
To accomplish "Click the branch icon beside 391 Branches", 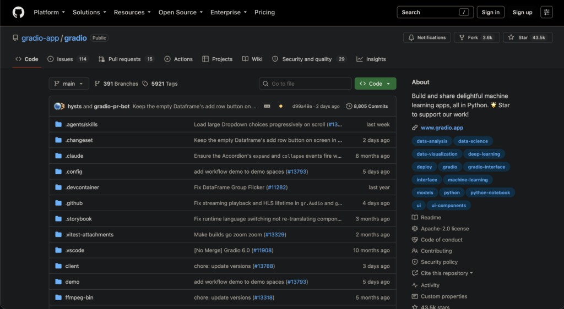I will tap(97, 84).
